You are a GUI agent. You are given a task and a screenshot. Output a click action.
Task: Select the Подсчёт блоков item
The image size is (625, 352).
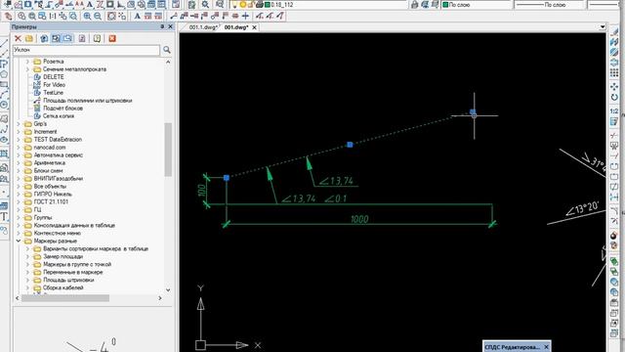pos(62,109)
